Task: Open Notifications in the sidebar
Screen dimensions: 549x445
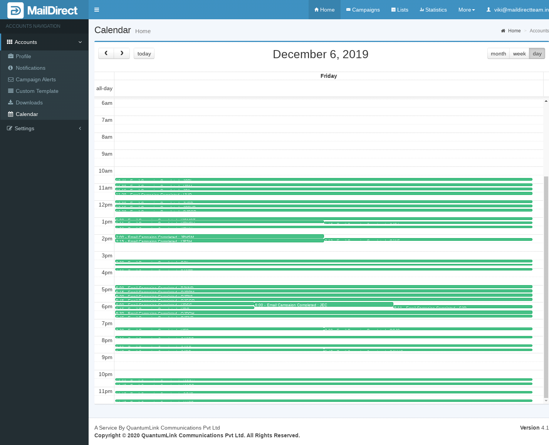Action: click(30, 68)
